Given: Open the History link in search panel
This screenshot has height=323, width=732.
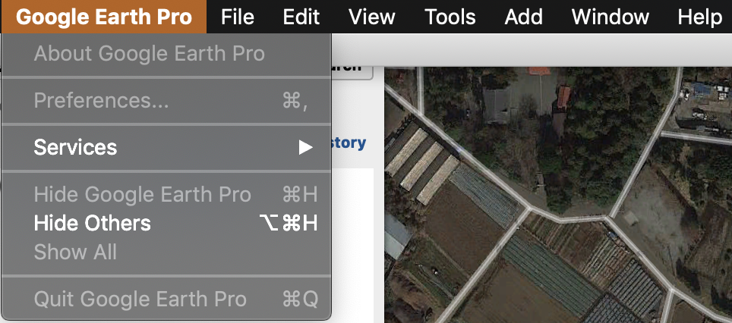Looking at the screenshot, I should point(349,143).
